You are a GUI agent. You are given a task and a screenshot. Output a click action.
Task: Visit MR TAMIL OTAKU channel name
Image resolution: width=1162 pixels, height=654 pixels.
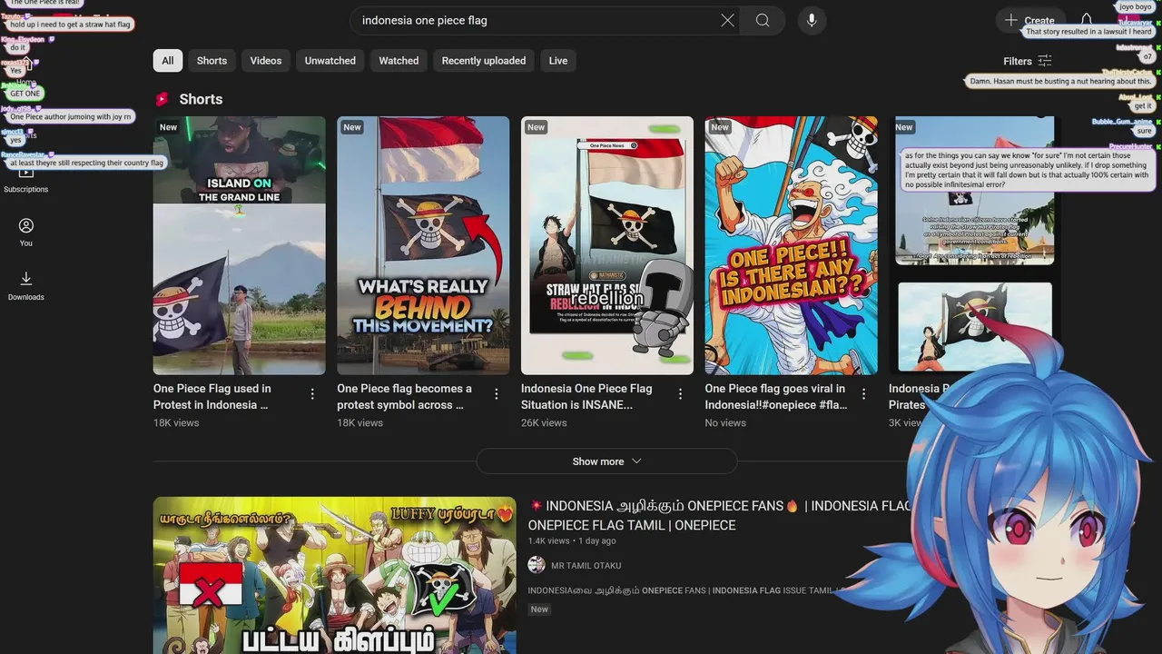pyautogui.click(x=586, y=566)
